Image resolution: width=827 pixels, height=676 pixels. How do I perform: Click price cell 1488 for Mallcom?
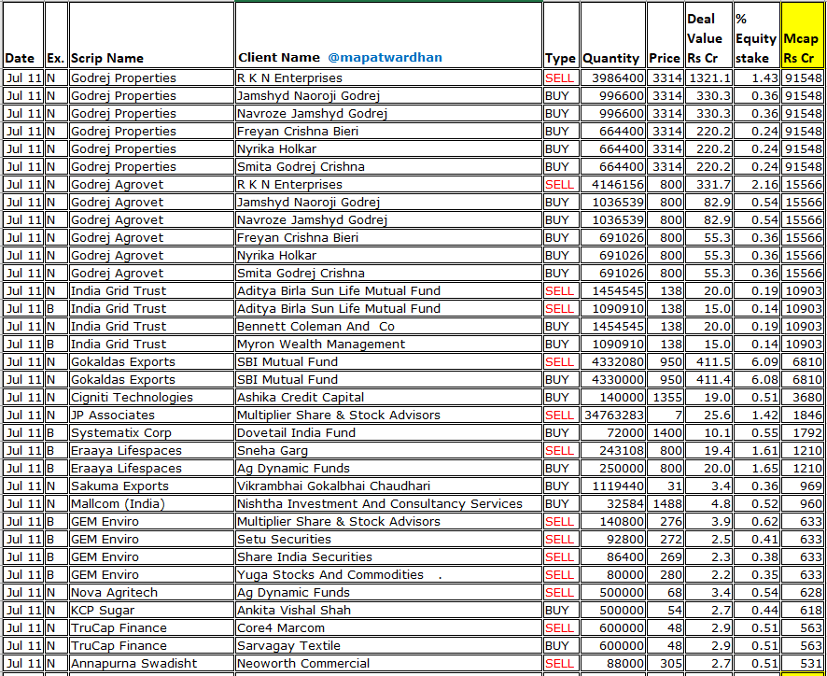point(666,504)
